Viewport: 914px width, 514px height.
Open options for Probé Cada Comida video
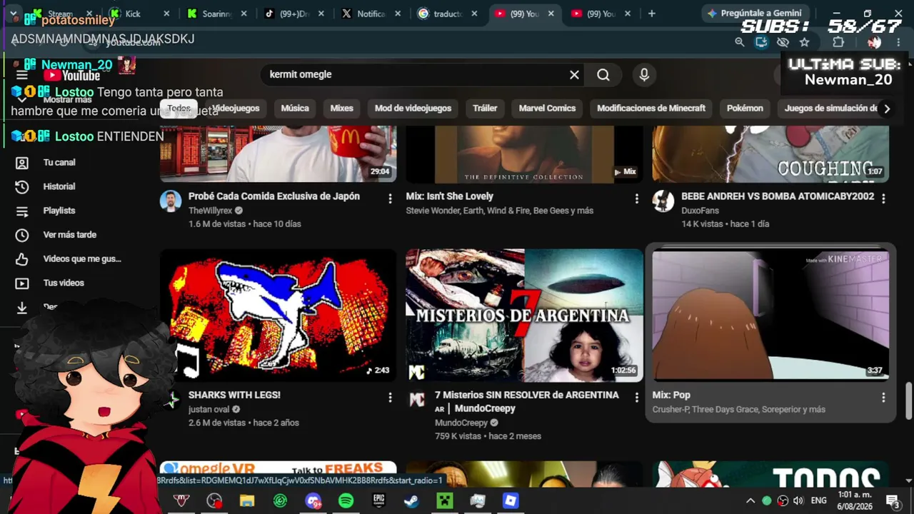390,198
